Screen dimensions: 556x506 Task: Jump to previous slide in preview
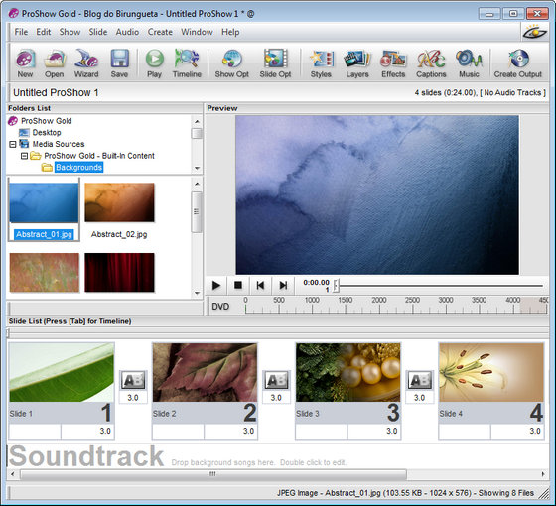click(260, 286)
